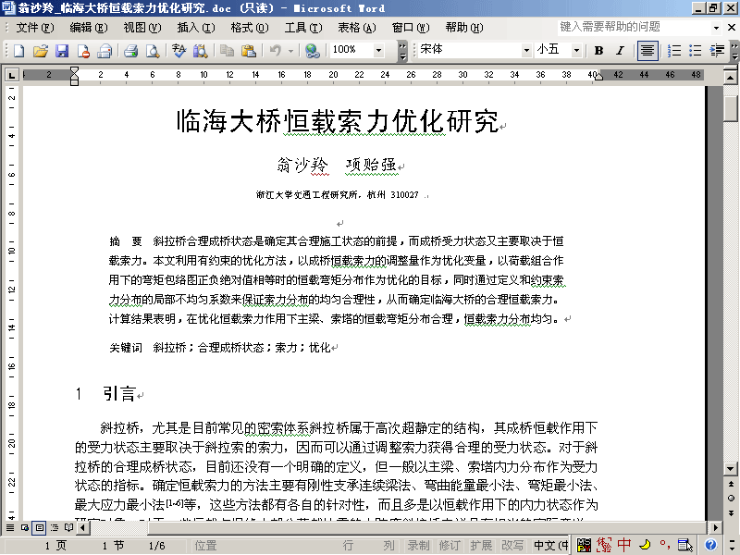Click the Select Browse Object round button
The image size is (740, 555).
(x=731, y=499)
